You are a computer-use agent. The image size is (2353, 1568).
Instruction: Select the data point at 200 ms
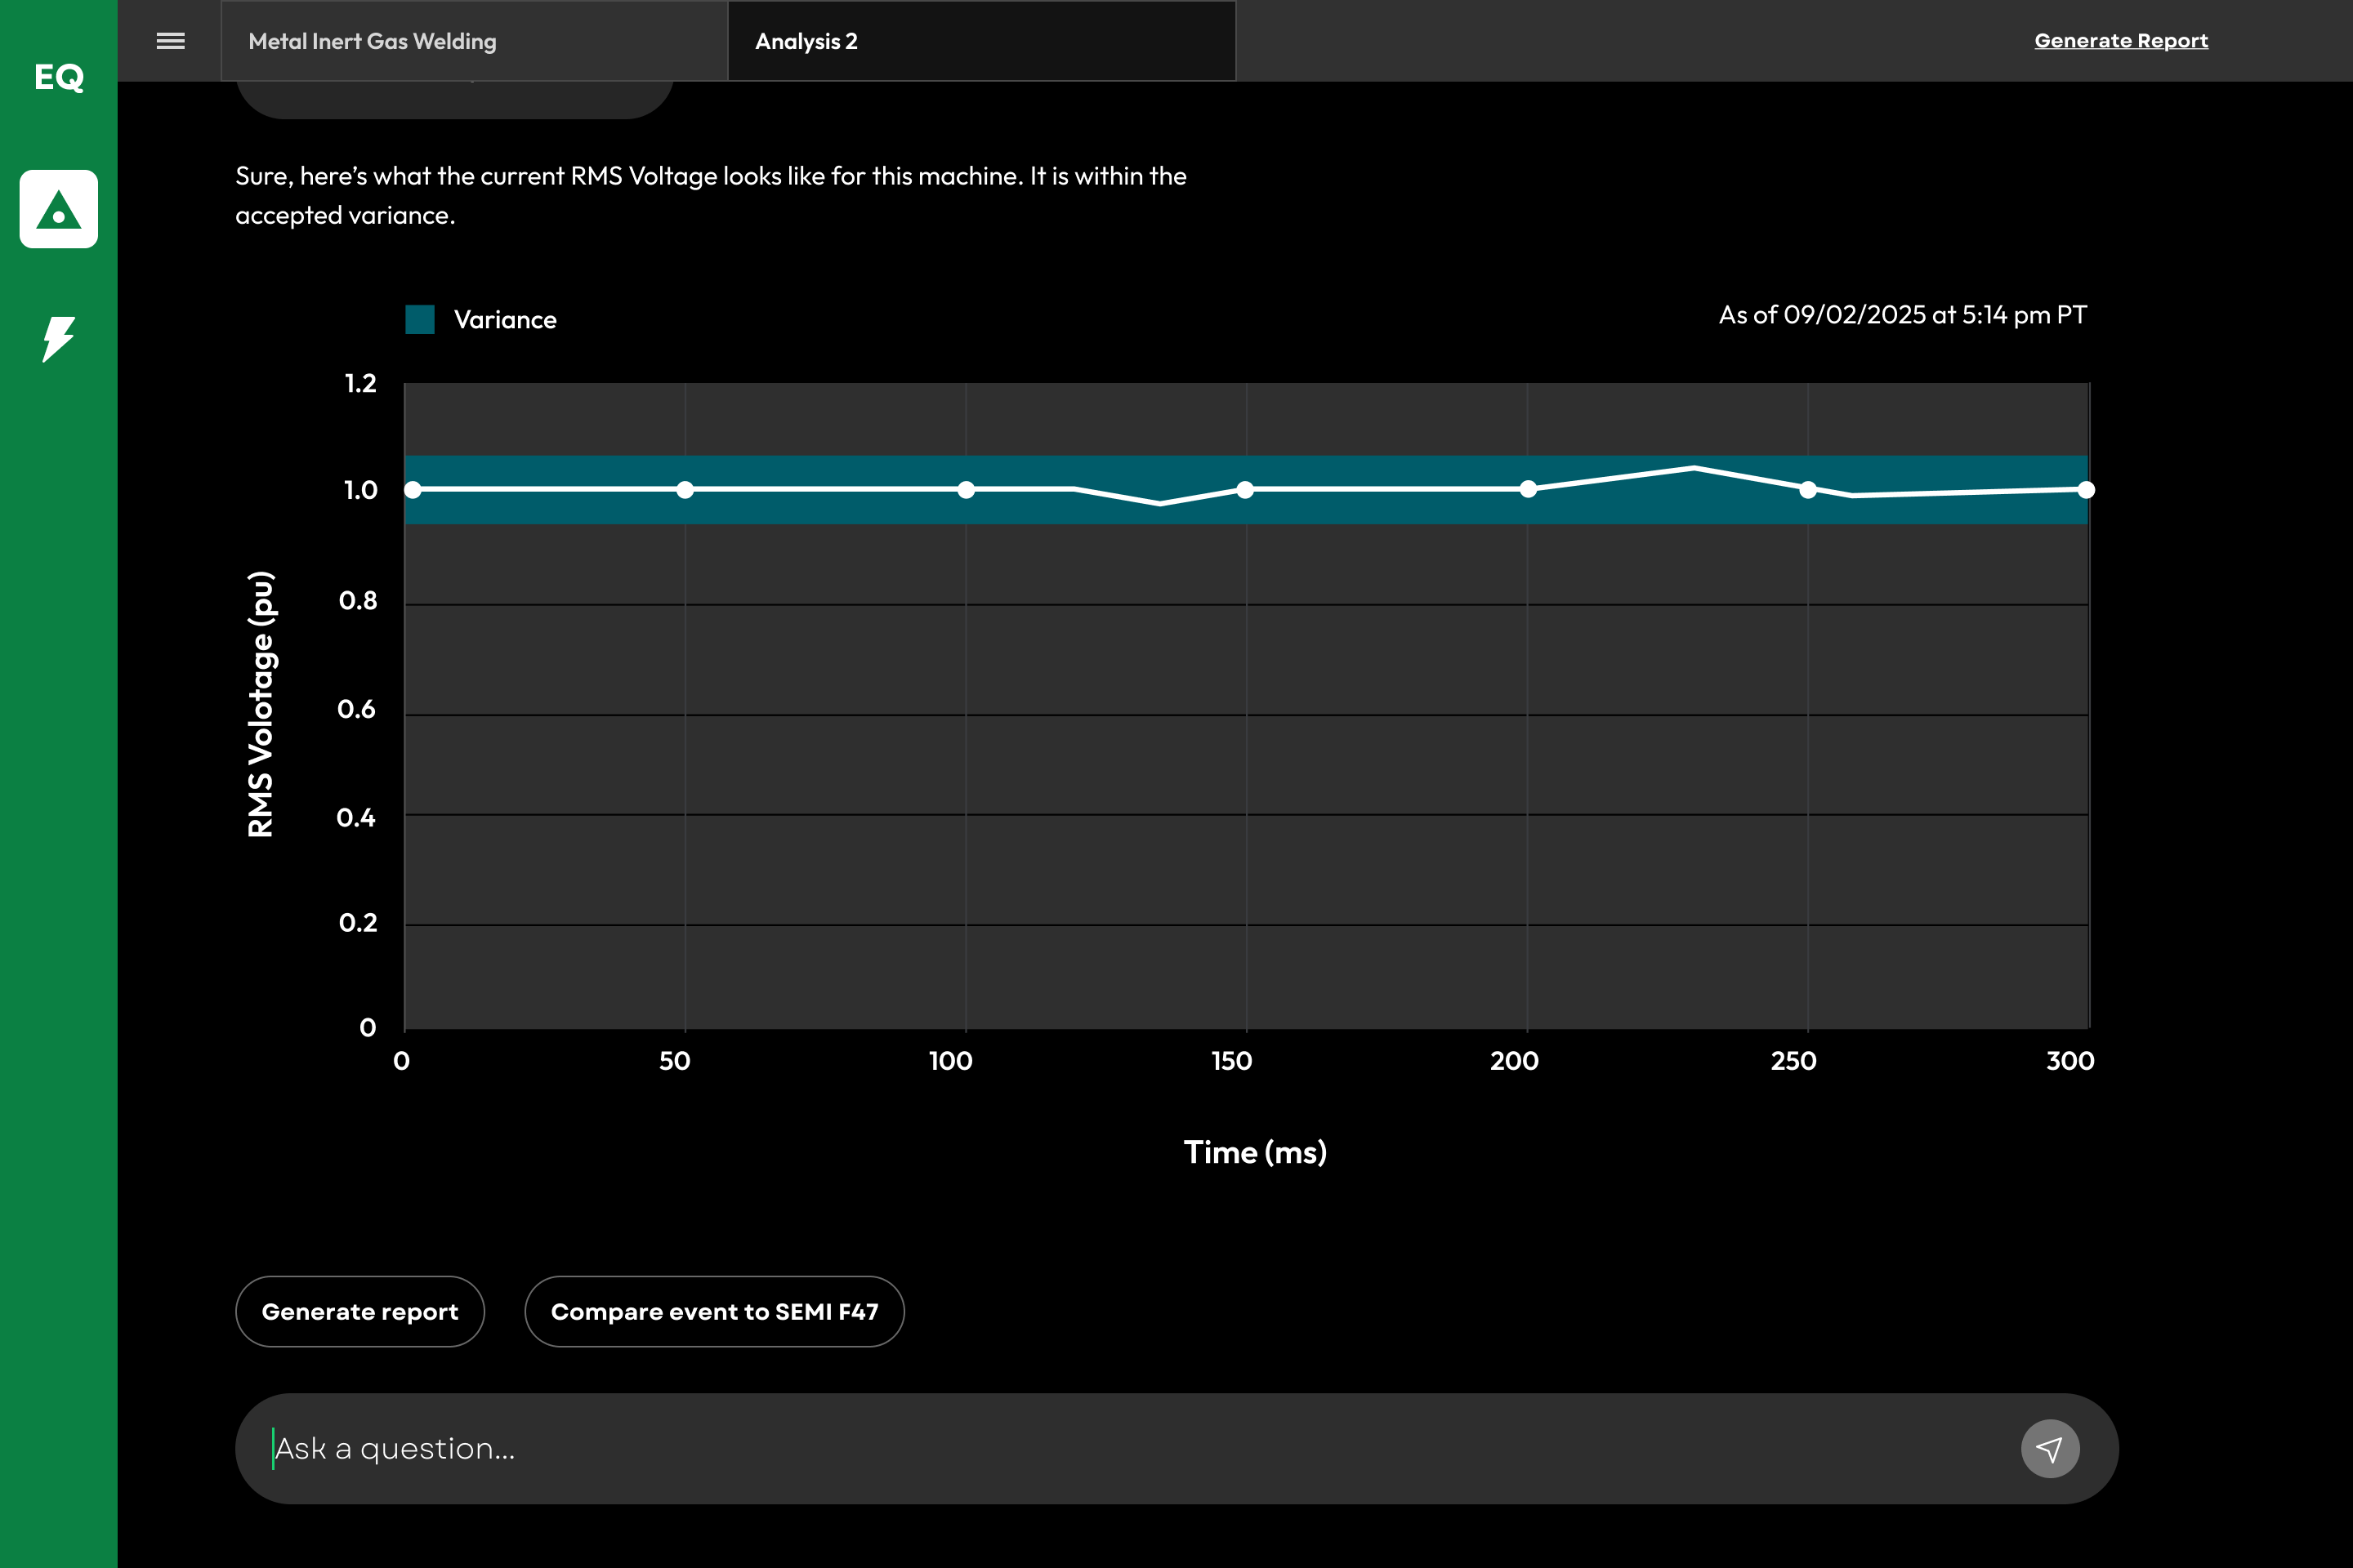point(1529,489)
